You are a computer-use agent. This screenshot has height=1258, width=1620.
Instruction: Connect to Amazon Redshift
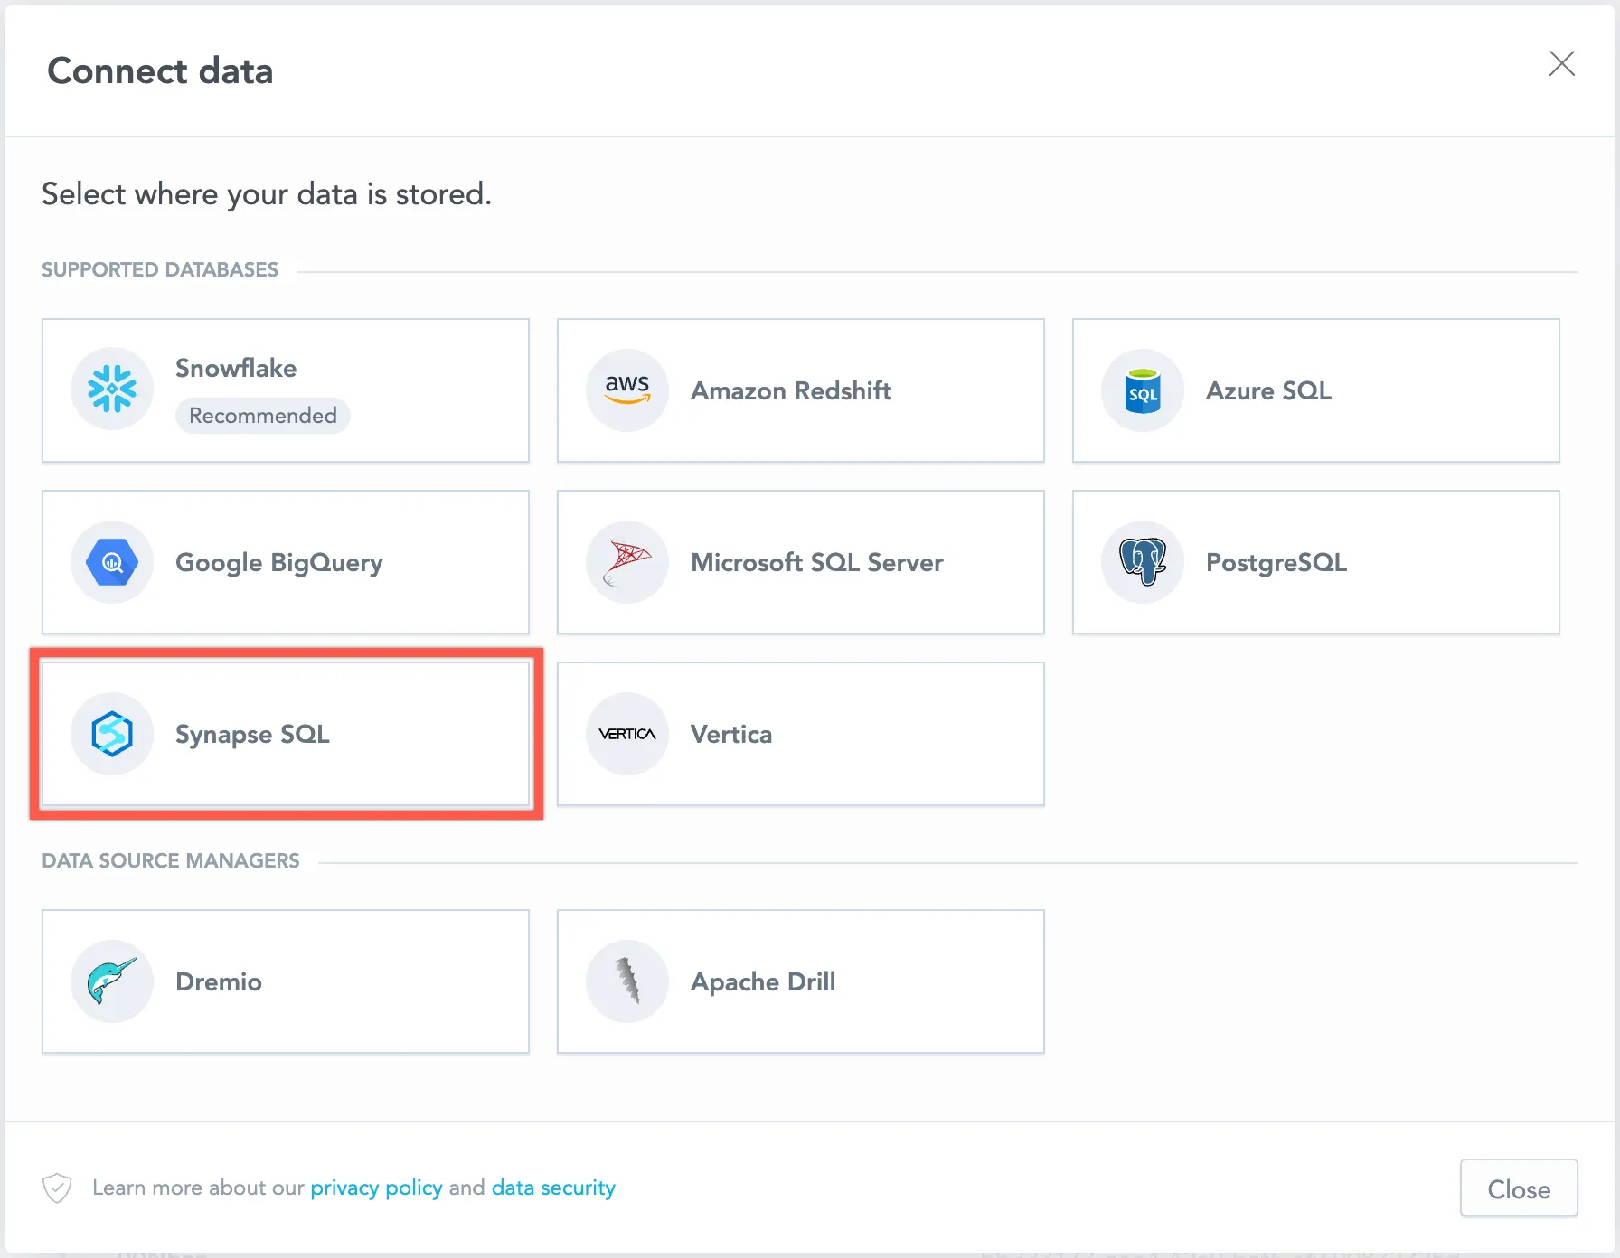pos(800,390)
